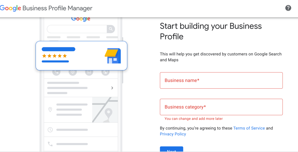Click the clock hours icon
298x152 pixels.
point(50,130)
